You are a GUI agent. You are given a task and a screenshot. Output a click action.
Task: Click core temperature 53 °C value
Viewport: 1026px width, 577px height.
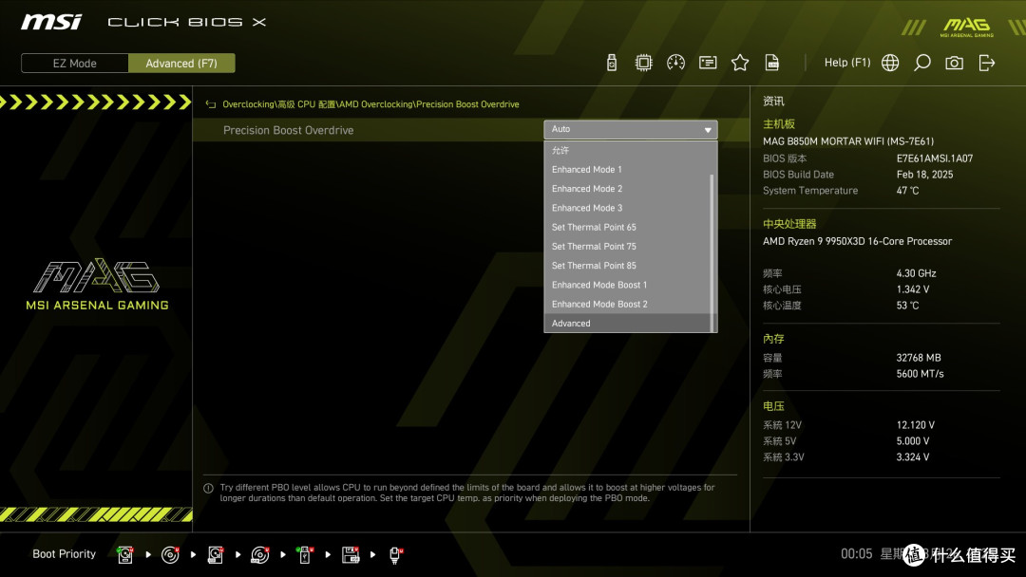907,306
